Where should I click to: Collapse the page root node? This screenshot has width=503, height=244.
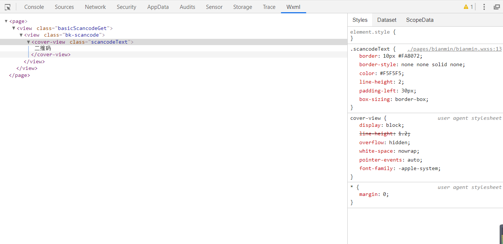[6, 21]
